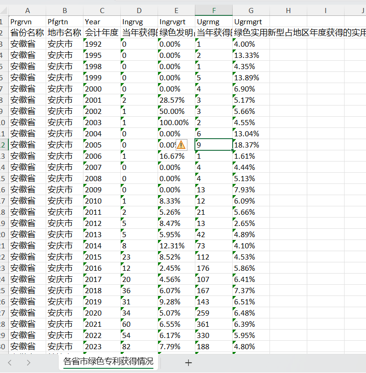366x373 pixels.
Task: Click the error warning icon beside cell E12
Action: pos(181,145)
